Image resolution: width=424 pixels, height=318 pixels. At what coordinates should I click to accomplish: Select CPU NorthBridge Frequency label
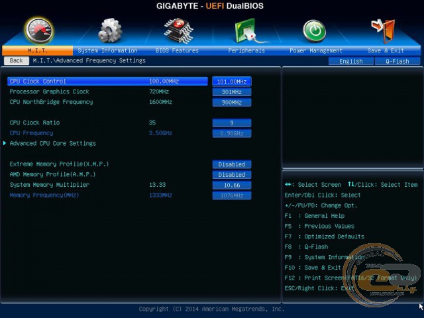[52, 102]
